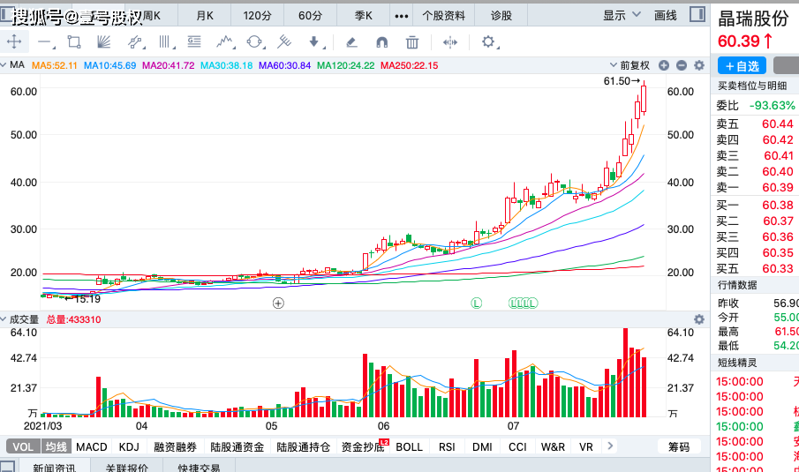The width and height of the screenshot is (799, 472).
Task: Select the horizontal line drawing tool
Action: coord(45,42)
